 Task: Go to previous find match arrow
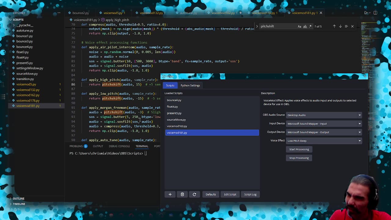pyautogui.click(x=334, y=26)
